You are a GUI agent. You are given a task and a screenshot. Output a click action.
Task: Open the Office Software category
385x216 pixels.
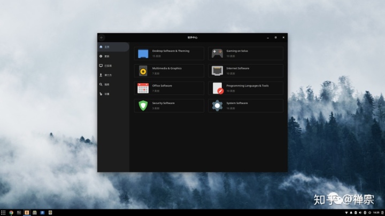pyautogui.click(x=169, y=88)
